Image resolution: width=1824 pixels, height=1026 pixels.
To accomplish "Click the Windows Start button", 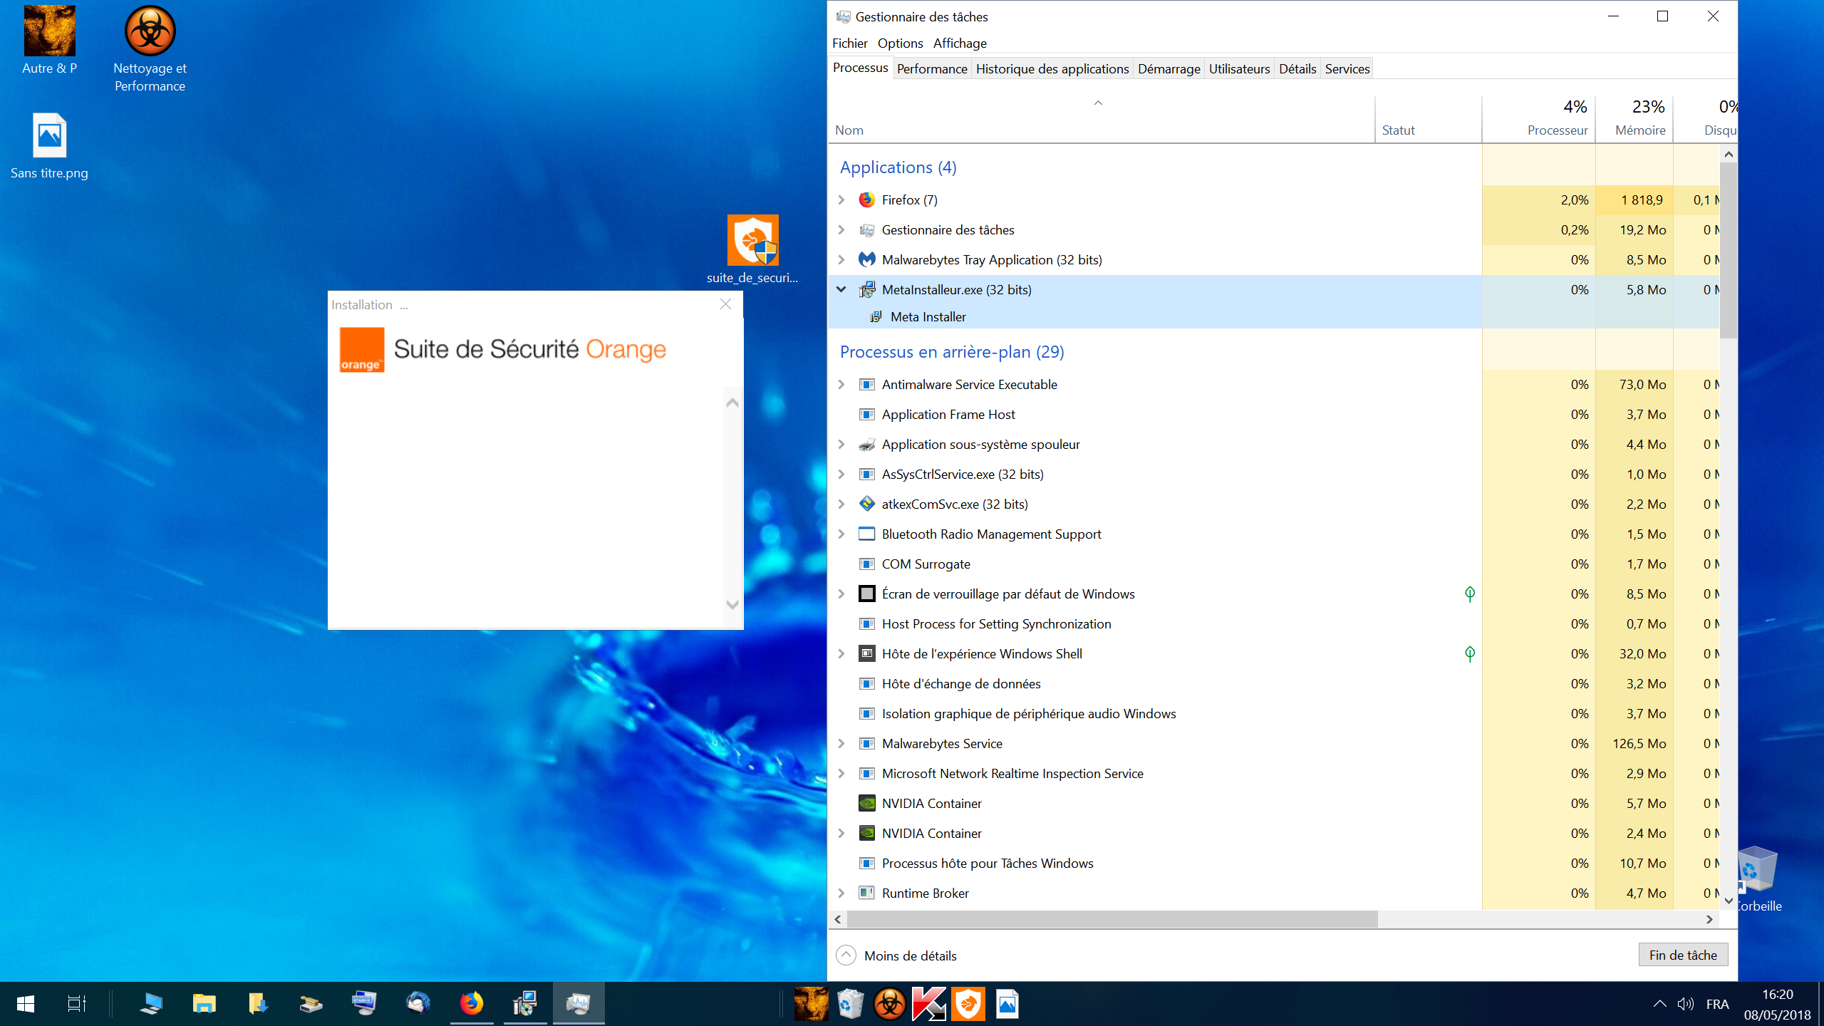I will pyautogui.click(x=26, y=1003).
